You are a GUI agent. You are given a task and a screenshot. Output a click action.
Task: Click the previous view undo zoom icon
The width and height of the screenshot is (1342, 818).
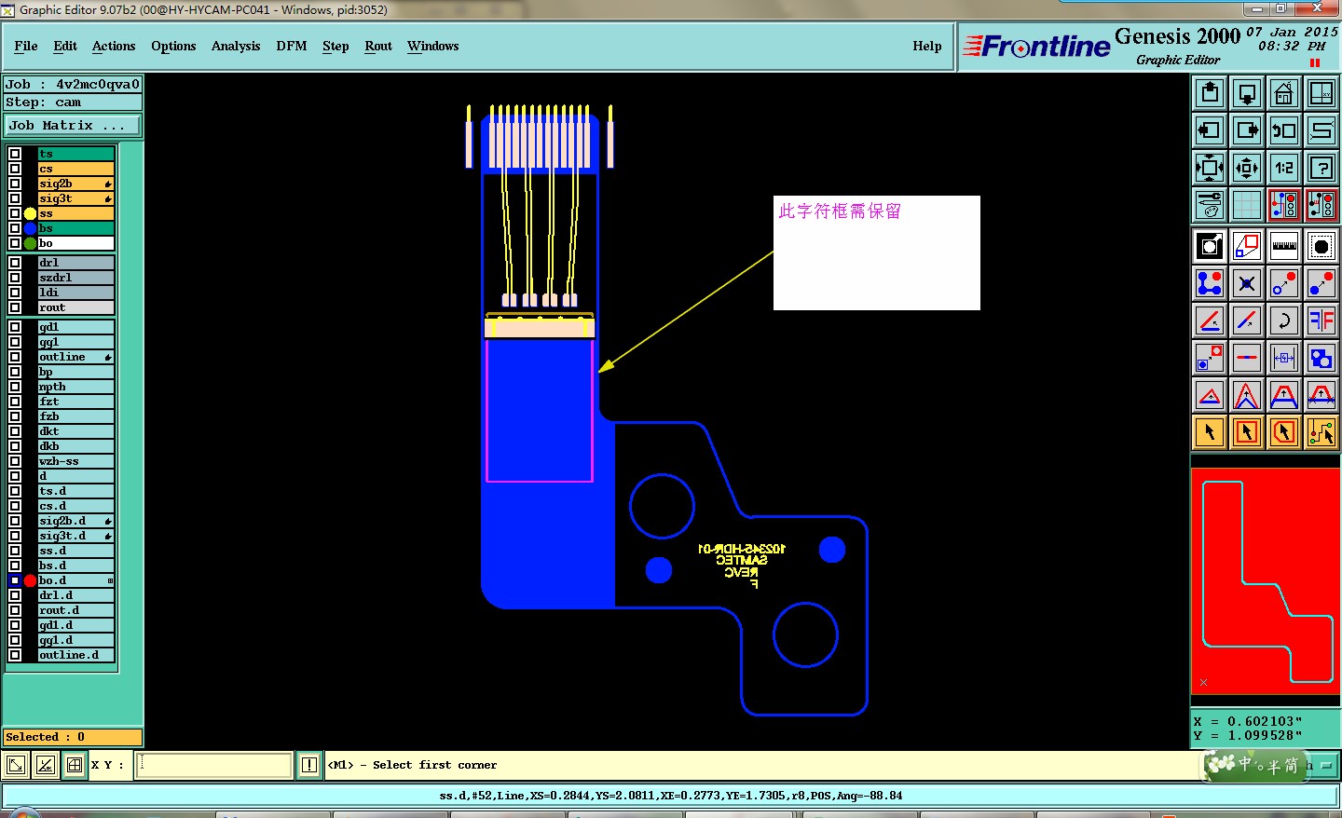coord(1284,130)
